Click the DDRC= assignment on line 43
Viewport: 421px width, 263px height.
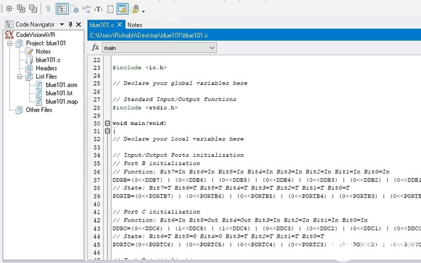(x=267, y=229)
